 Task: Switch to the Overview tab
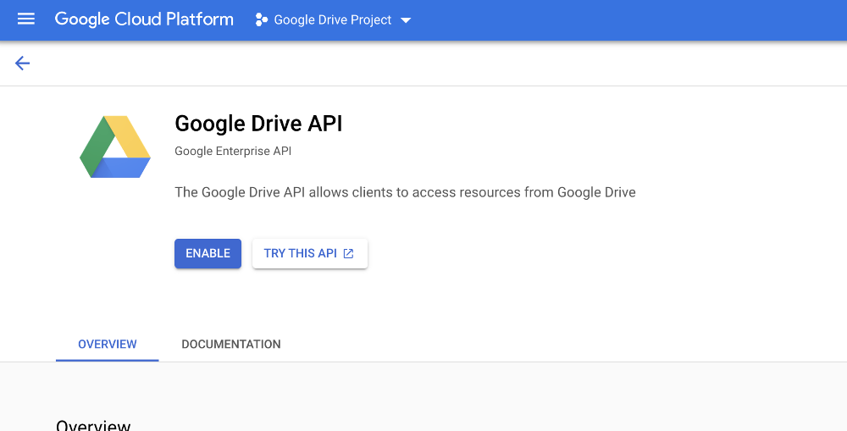click(x=108, y=344)
